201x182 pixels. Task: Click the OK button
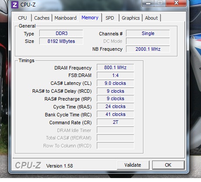tap(168, 165)
